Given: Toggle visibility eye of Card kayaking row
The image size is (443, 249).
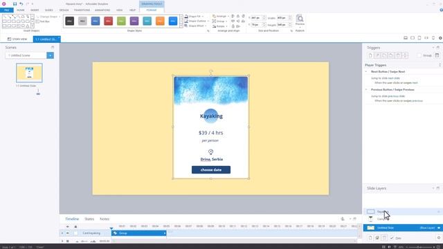Looking at the screenshot, I should pyautogui.click(x=68, y=233).
